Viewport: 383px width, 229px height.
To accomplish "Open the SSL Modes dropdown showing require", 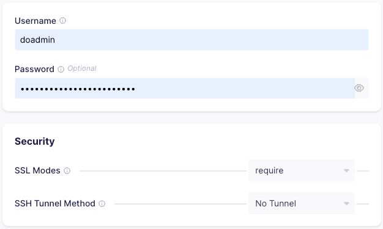I will point(302,170).
